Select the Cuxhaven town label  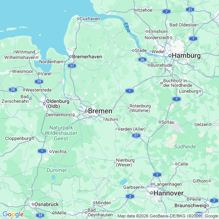pos(90,19)
